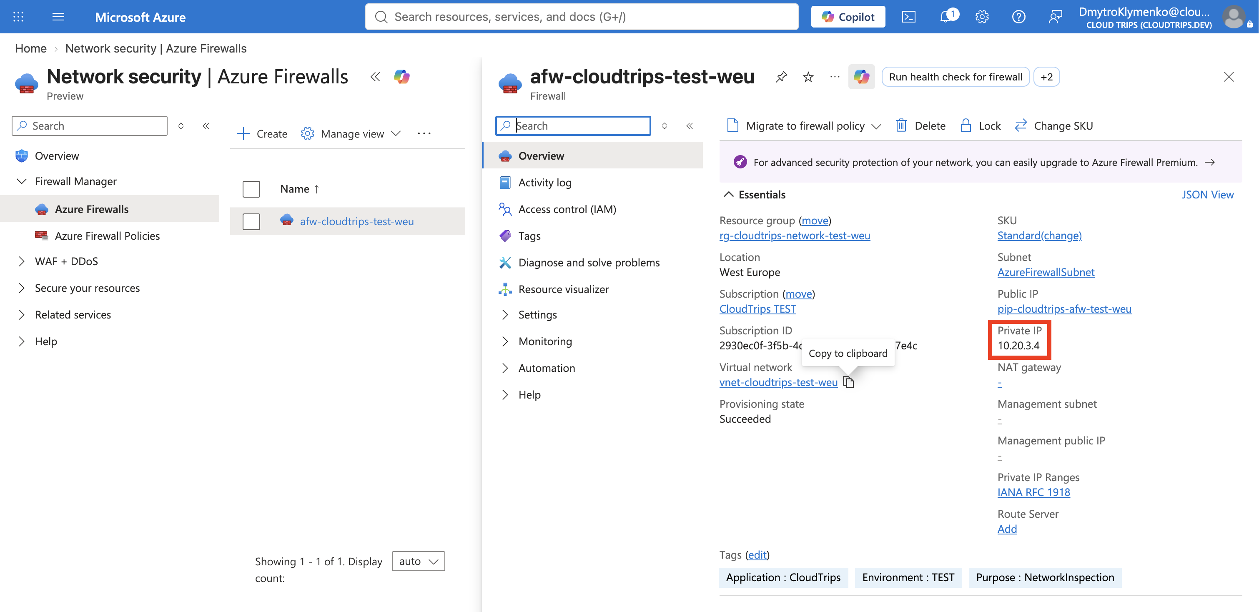Open the Manage view dropdown

[351, 133]
